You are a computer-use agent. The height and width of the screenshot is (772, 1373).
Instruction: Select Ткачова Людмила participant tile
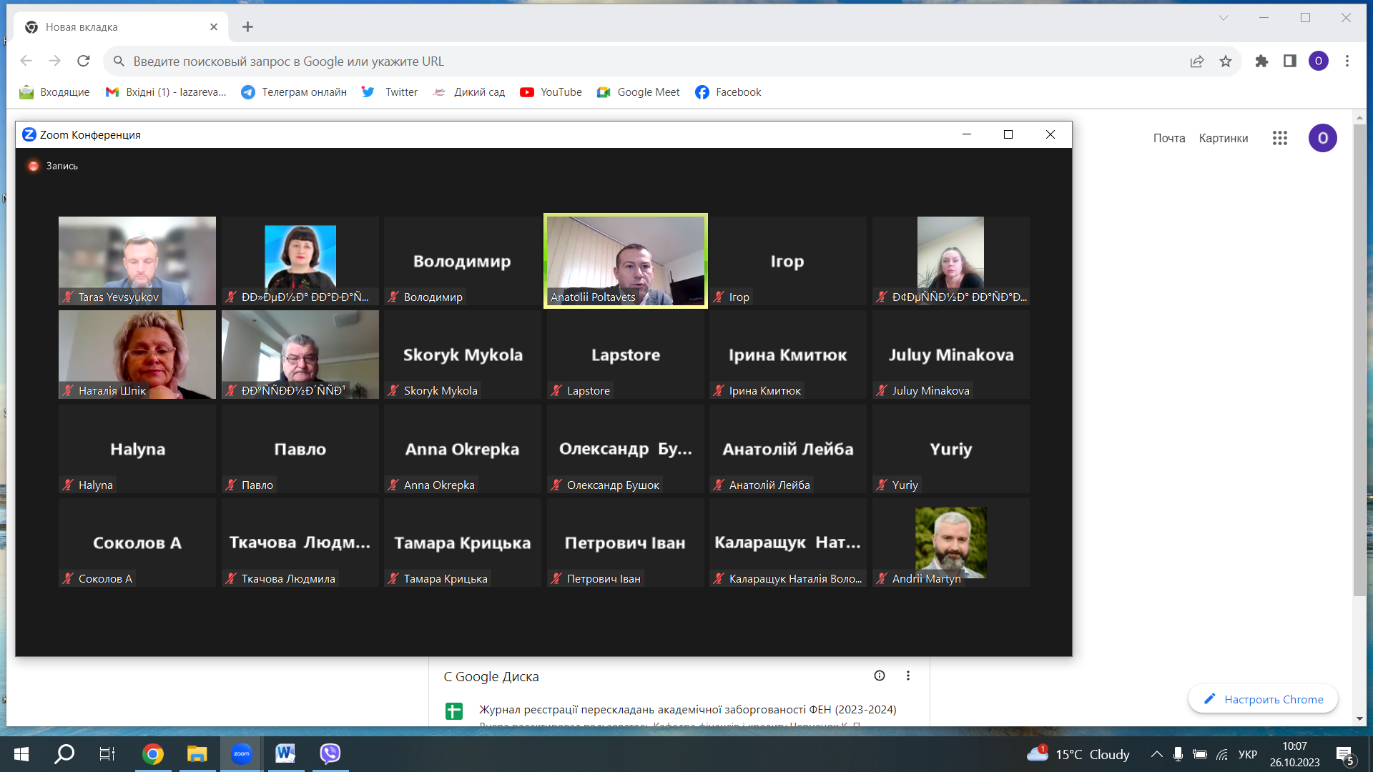(300, 543)
